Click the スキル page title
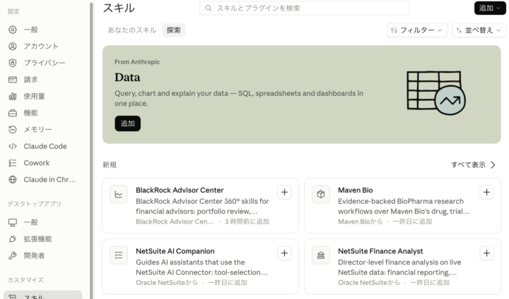This screenshot has height=299, width=509. pos(119,8)
